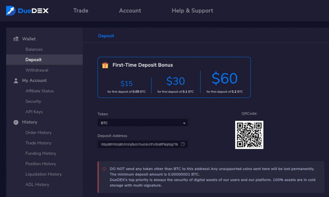This screenshot has height=197, width=329.
Task: View Position History
Action: [41, 164]
